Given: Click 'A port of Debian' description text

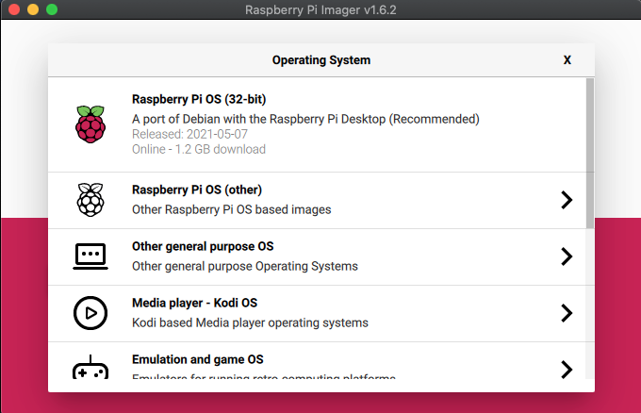Looking at the screenshot, I should tap(305, 119).
